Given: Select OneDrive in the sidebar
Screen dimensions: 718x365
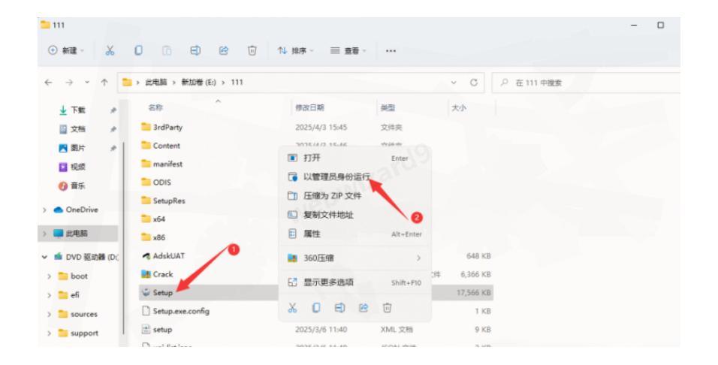Looking at the screenshot, I should click(x=76, y=210).
